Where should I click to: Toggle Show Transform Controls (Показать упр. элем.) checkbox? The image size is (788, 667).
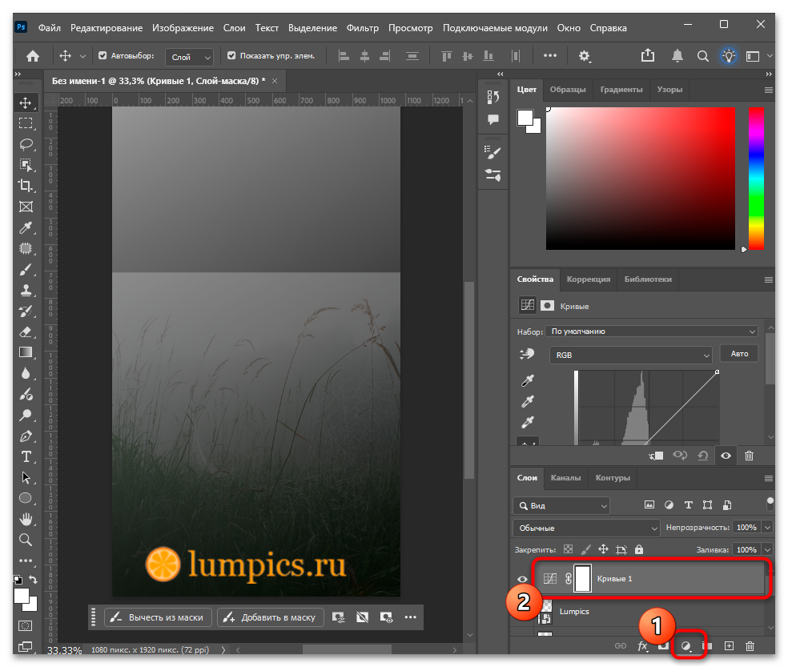231,56
